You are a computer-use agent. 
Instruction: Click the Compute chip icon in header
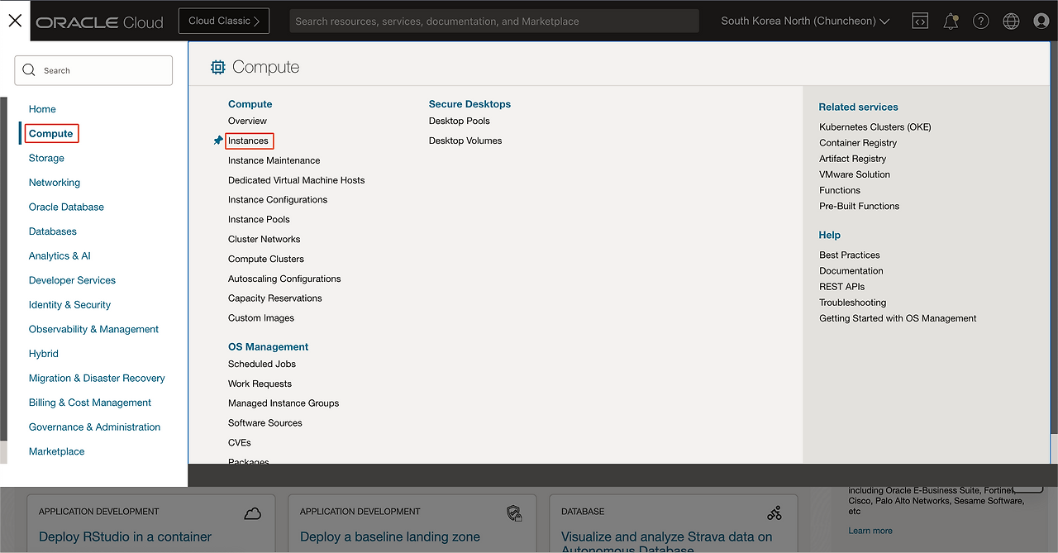[218, 68]
